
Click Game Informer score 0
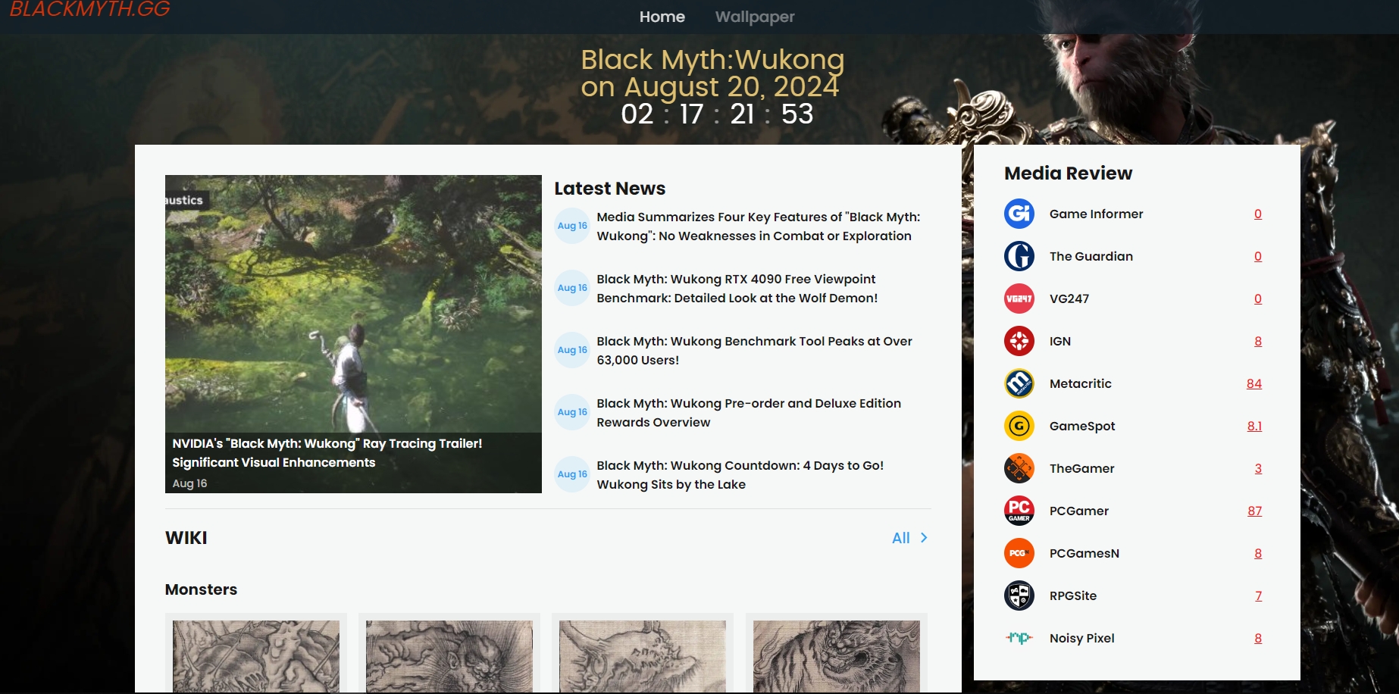click(1258, 214)
